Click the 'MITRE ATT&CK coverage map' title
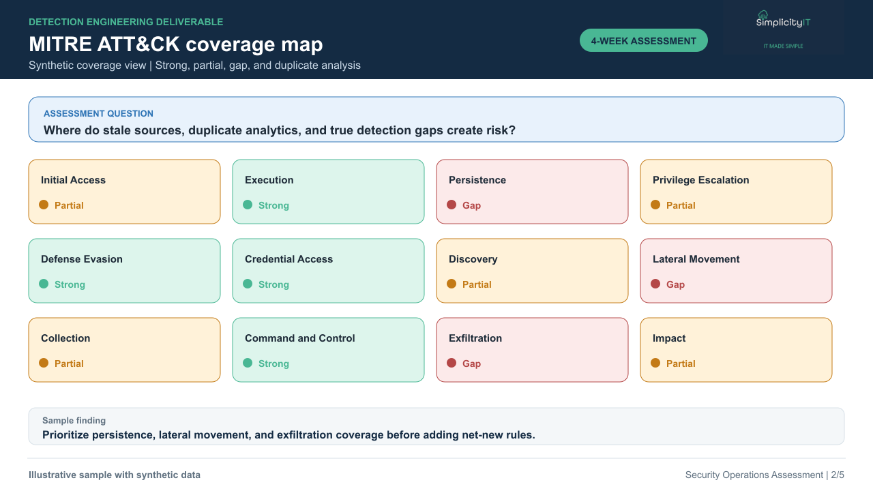873x491 pixels. click(176, 44)
